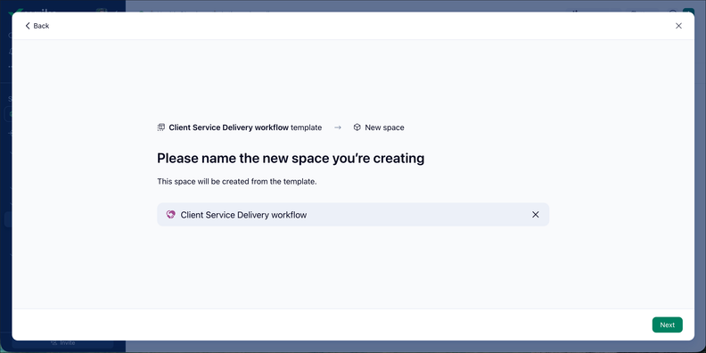706x353 pixels.
Task: Click the New space cube icon
Action: pos(357,127)
